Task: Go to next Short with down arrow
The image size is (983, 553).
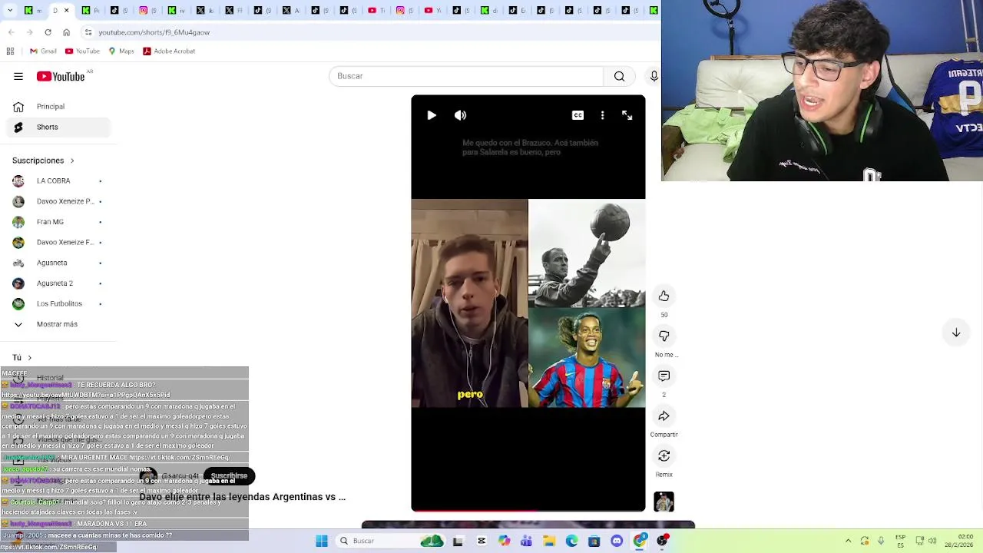Action: click(x=956, y=333)
